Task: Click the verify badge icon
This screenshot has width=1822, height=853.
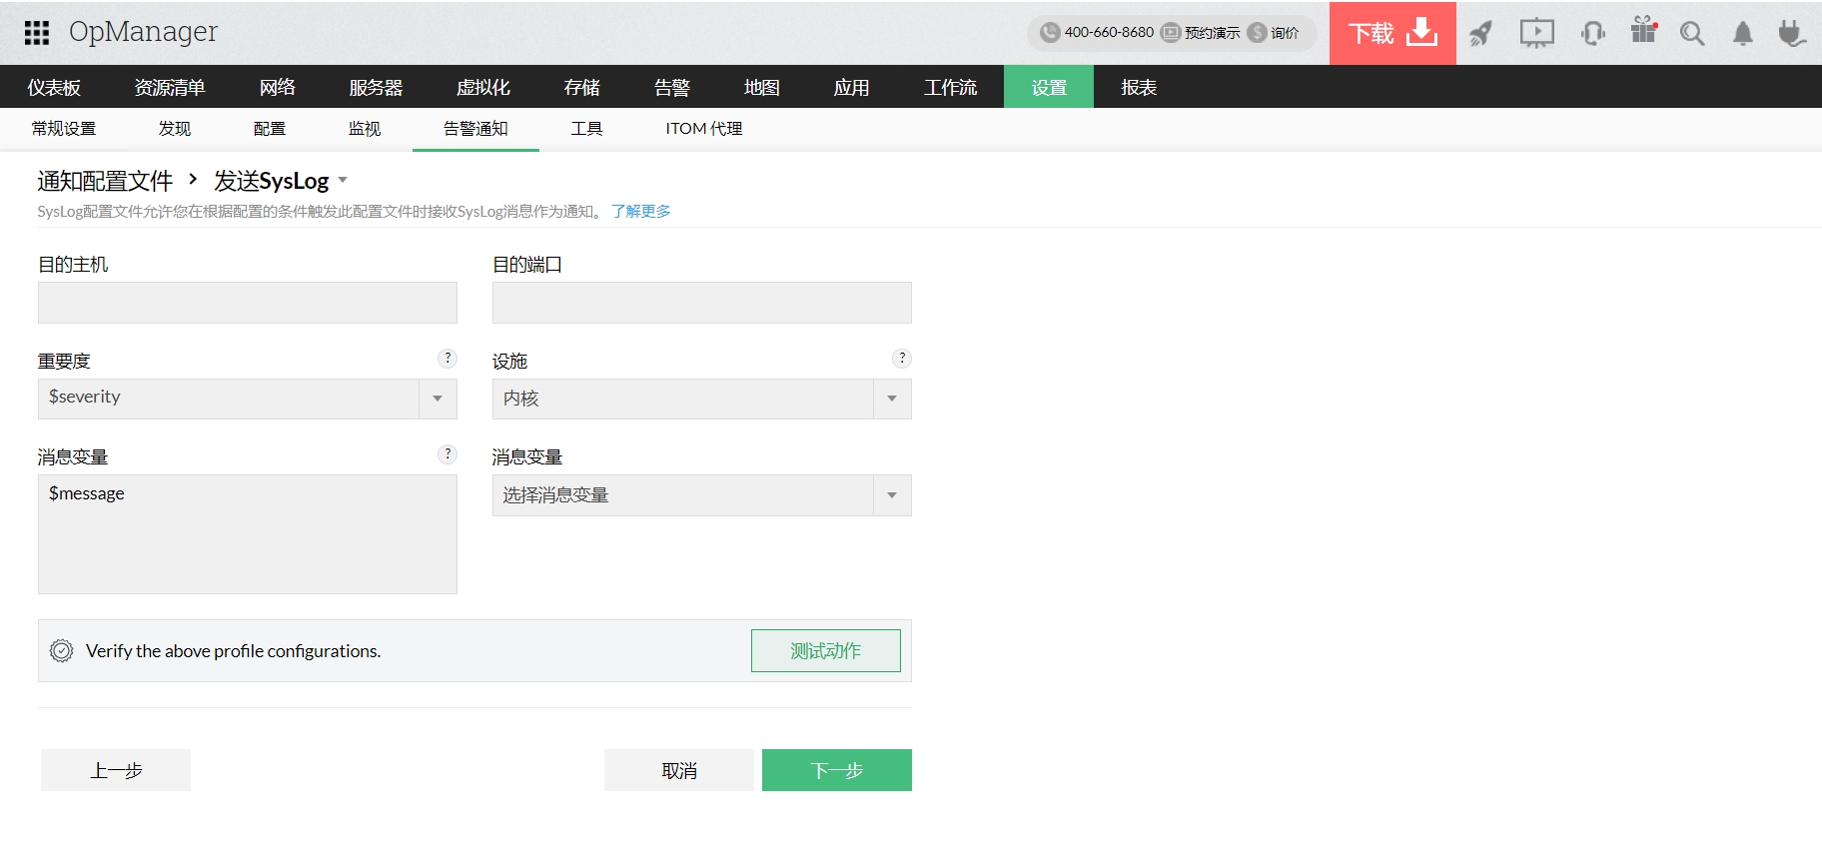Action: click(61, 651)
